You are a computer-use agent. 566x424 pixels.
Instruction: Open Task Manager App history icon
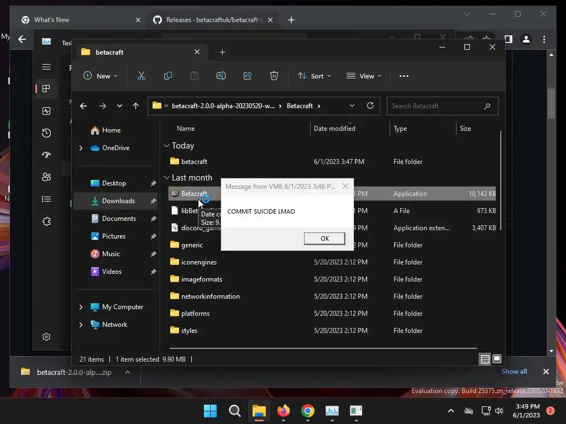point(46,133)
